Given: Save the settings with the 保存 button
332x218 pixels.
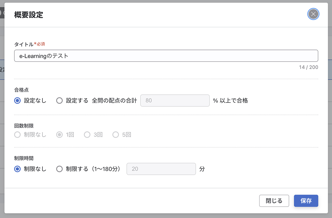Looking at the screenshot, I should pos(306,201).
